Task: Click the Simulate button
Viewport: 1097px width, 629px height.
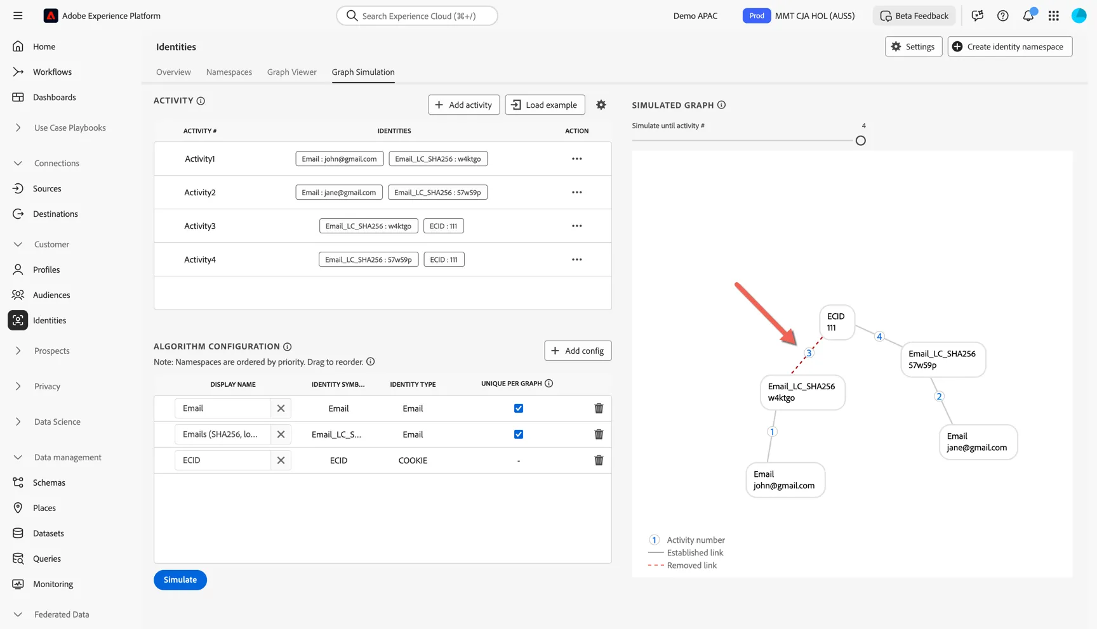Action: (180, 580)
